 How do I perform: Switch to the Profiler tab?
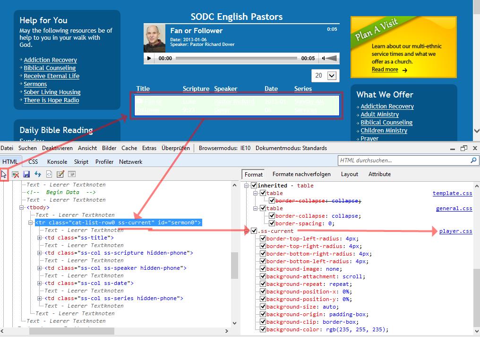(x=104, y=161)
